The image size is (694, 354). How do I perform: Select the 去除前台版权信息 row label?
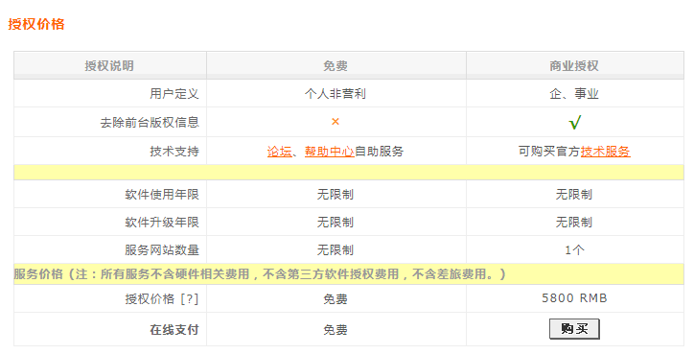[x=150, y=122]
